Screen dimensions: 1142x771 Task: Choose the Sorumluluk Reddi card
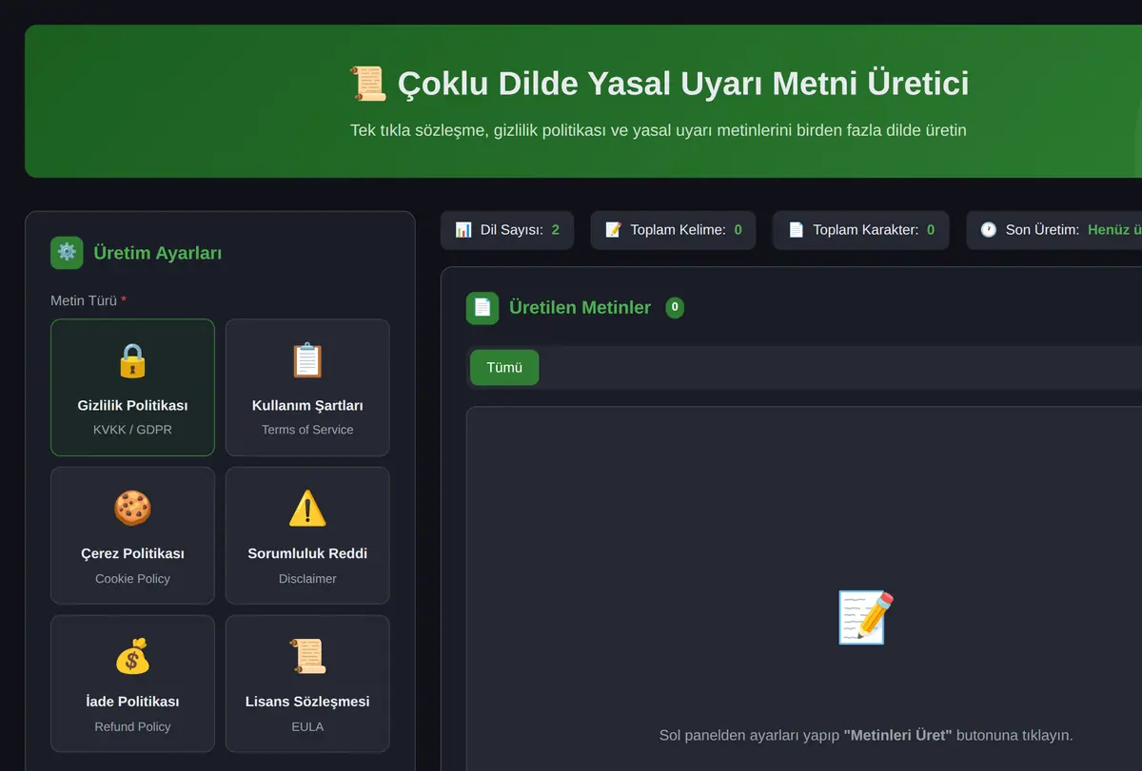coord(307,536)
